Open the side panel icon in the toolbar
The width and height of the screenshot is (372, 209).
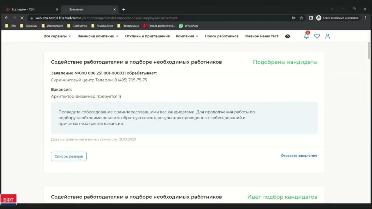(x=311, y=18)
